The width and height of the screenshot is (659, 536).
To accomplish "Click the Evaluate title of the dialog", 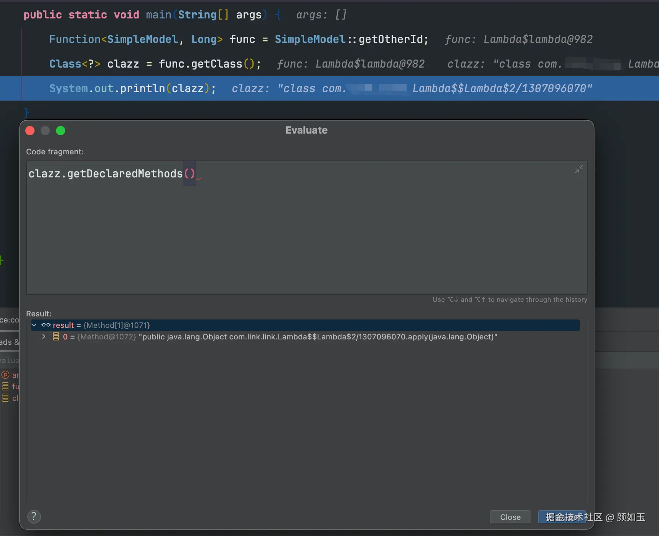I will (x=306, y=130).
